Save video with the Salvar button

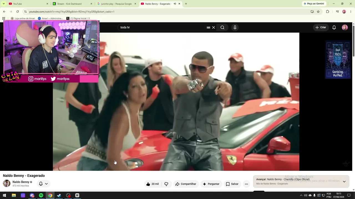click(232, 184)
